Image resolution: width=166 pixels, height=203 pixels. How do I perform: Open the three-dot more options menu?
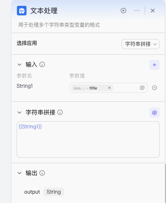(x=137, y=11)
